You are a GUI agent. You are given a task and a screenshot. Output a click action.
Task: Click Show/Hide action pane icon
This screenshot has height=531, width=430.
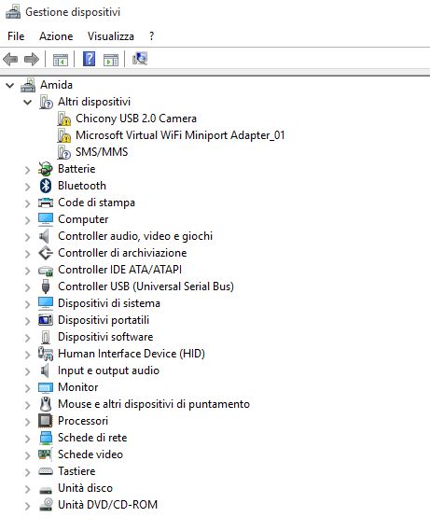(111, 60)
